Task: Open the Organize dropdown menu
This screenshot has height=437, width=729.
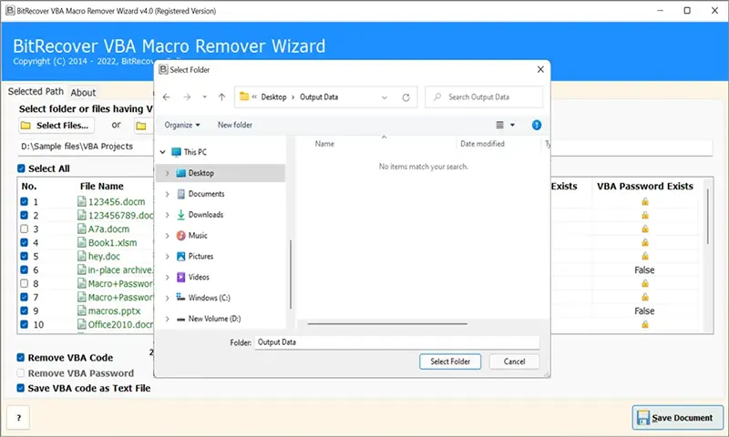Action: 182,125
